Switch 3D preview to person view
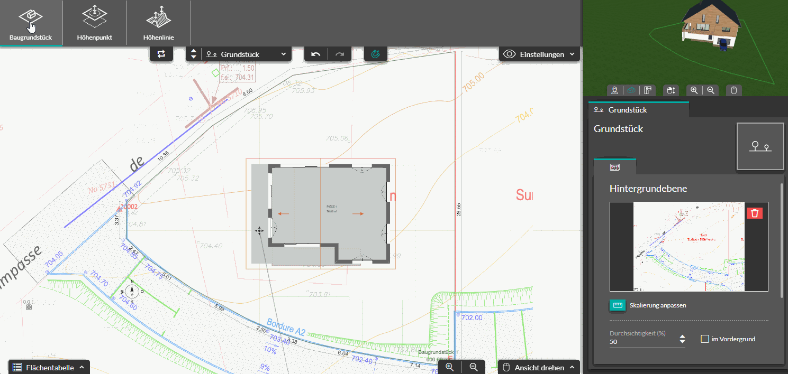The image size is (788, 374). click(615, 90)
